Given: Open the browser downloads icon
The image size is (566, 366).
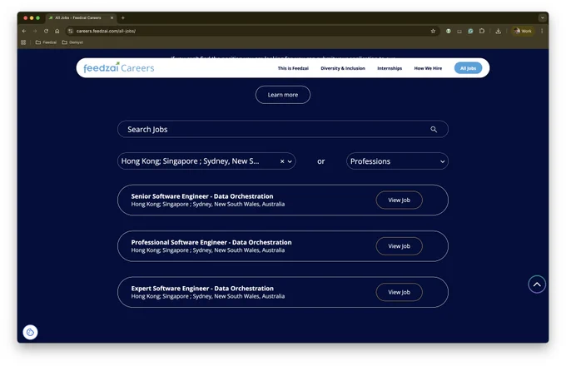Looking at the screenshot, I should coord(498,31).
